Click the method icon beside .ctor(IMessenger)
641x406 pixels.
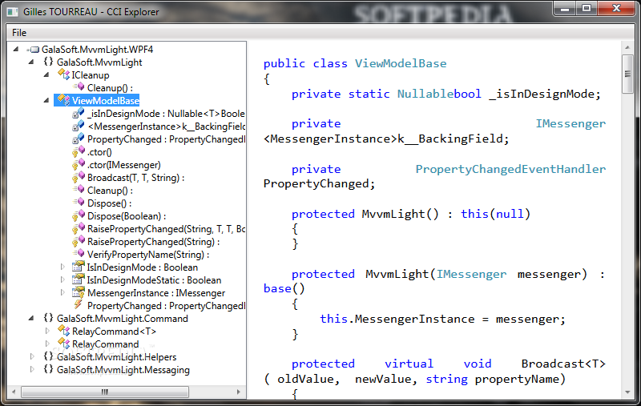point(79,164)
